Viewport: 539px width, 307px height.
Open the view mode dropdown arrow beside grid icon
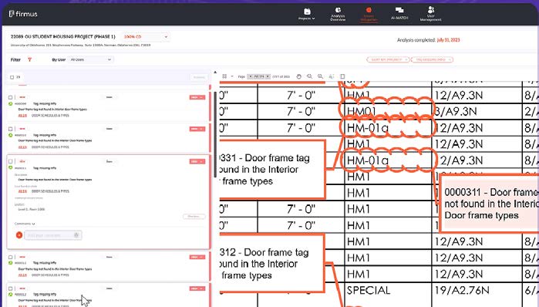tap(232, 76)
